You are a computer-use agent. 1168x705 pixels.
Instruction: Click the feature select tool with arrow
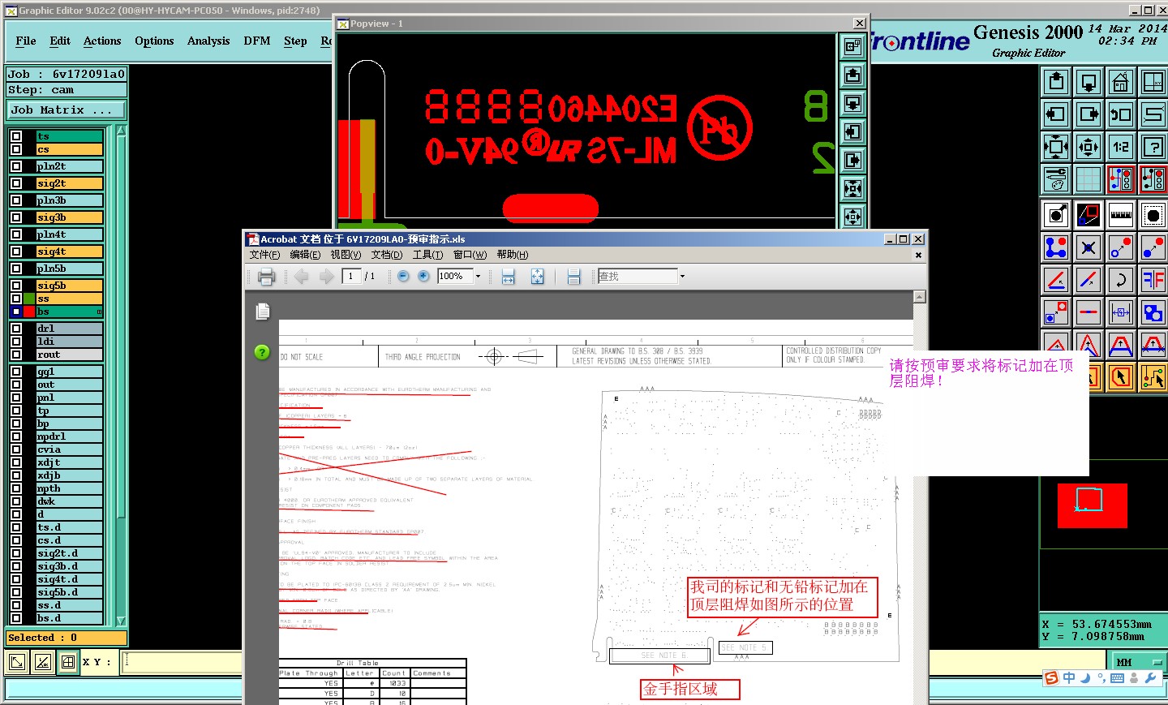pos(1056,215)
